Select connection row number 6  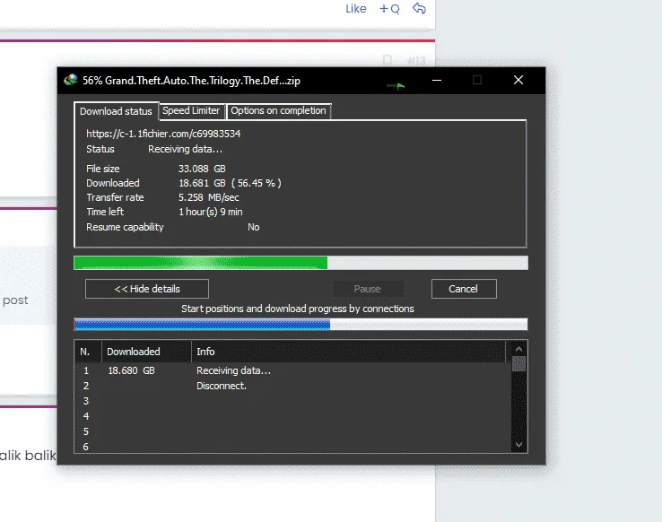(x=293, y=446)
